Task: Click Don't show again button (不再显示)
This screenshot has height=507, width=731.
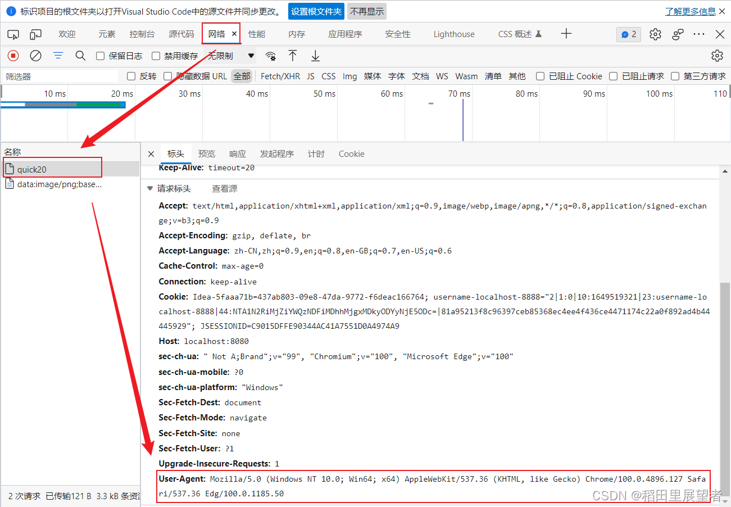Action: [367, 11]
